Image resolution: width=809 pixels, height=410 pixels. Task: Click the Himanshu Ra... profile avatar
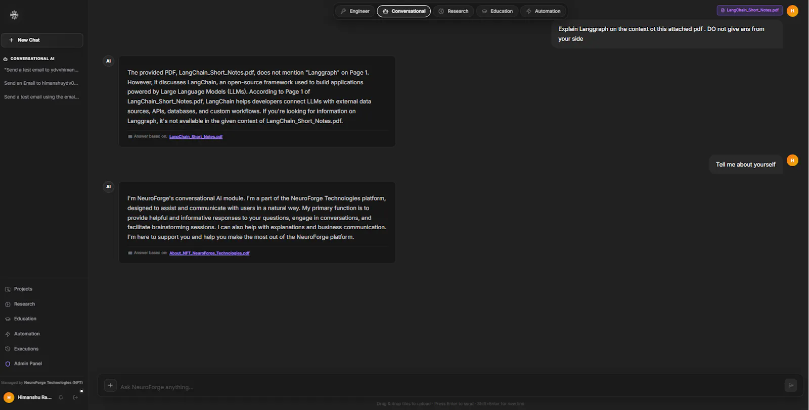[x=9, y=397]
